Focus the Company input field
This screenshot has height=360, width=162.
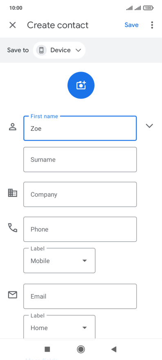[x=80, y=194]
